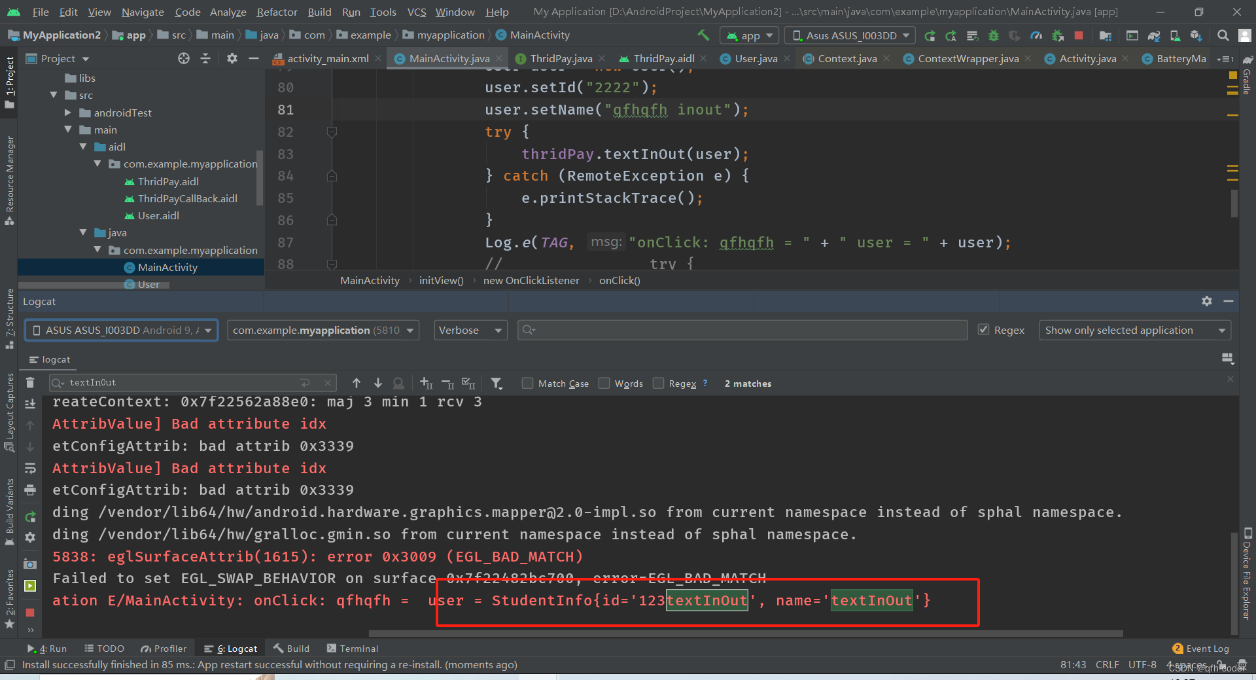The height and width of the screenshot is (680, 1256).
Task: Start screen record with green play icon
Action: click(30, 586)
